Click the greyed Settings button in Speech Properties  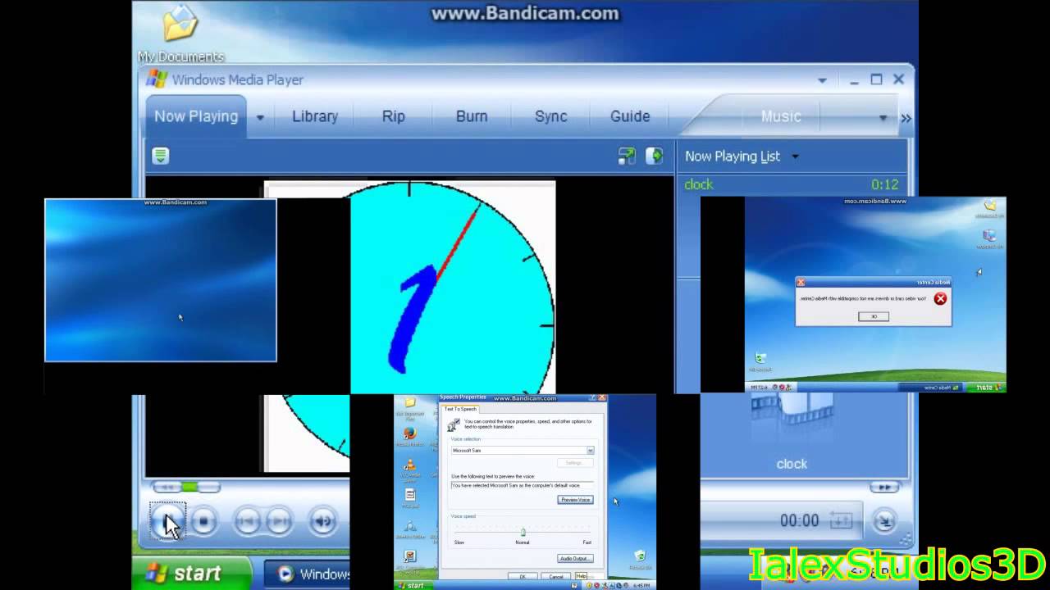point(574,463)
